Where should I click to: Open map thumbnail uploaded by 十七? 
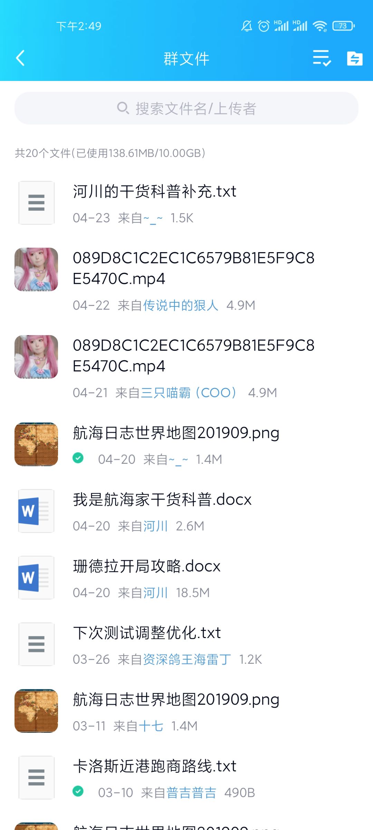[x=36, y=711]
